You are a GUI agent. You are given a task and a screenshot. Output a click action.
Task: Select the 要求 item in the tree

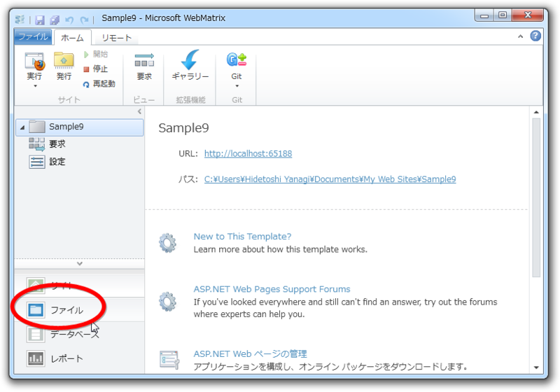coord(47,144)
